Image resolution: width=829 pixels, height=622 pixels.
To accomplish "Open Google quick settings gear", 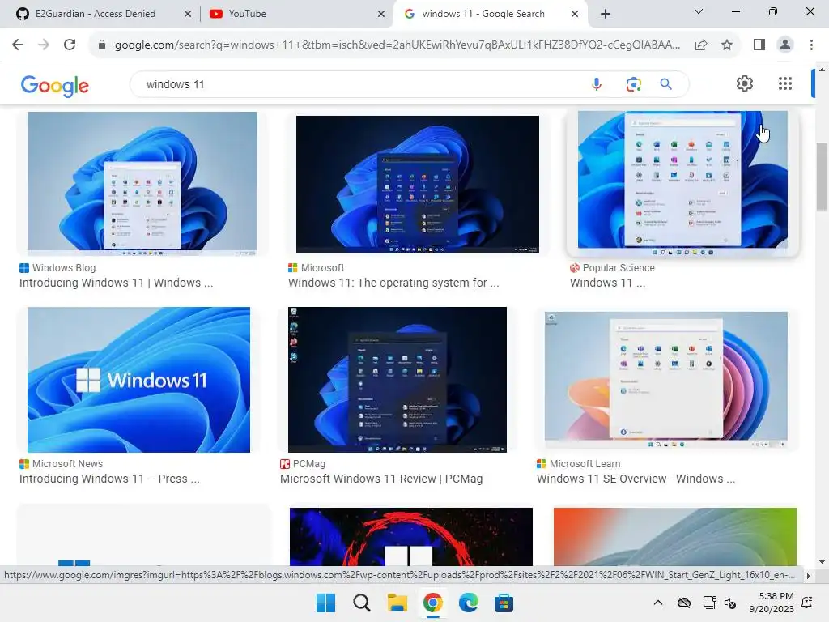I will (745, 83).
